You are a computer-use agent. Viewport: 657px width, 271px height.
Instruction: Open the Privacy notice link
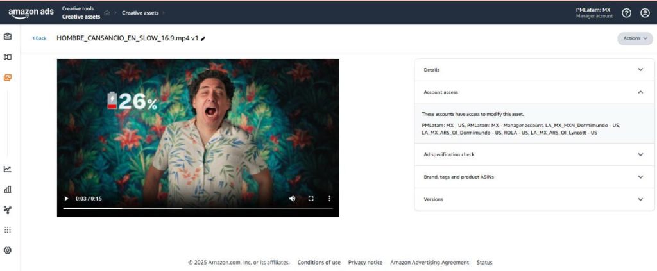(x=365, y=263)
